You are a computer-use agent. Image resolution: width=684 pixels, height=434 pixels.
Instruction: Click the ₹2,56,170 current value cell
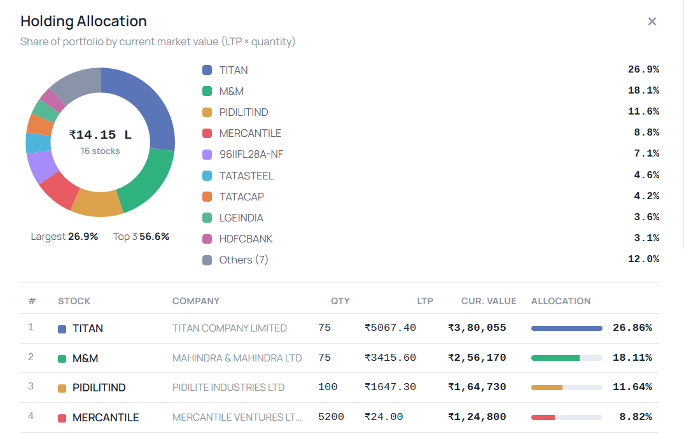[477, 358]
